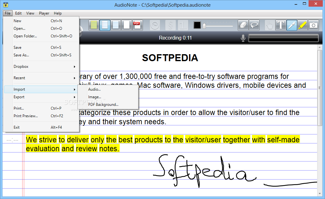The width and height of the screenshot is (325, 199).
Task: Click the Recording 0:11 status text
Action: tap(175, 38)
